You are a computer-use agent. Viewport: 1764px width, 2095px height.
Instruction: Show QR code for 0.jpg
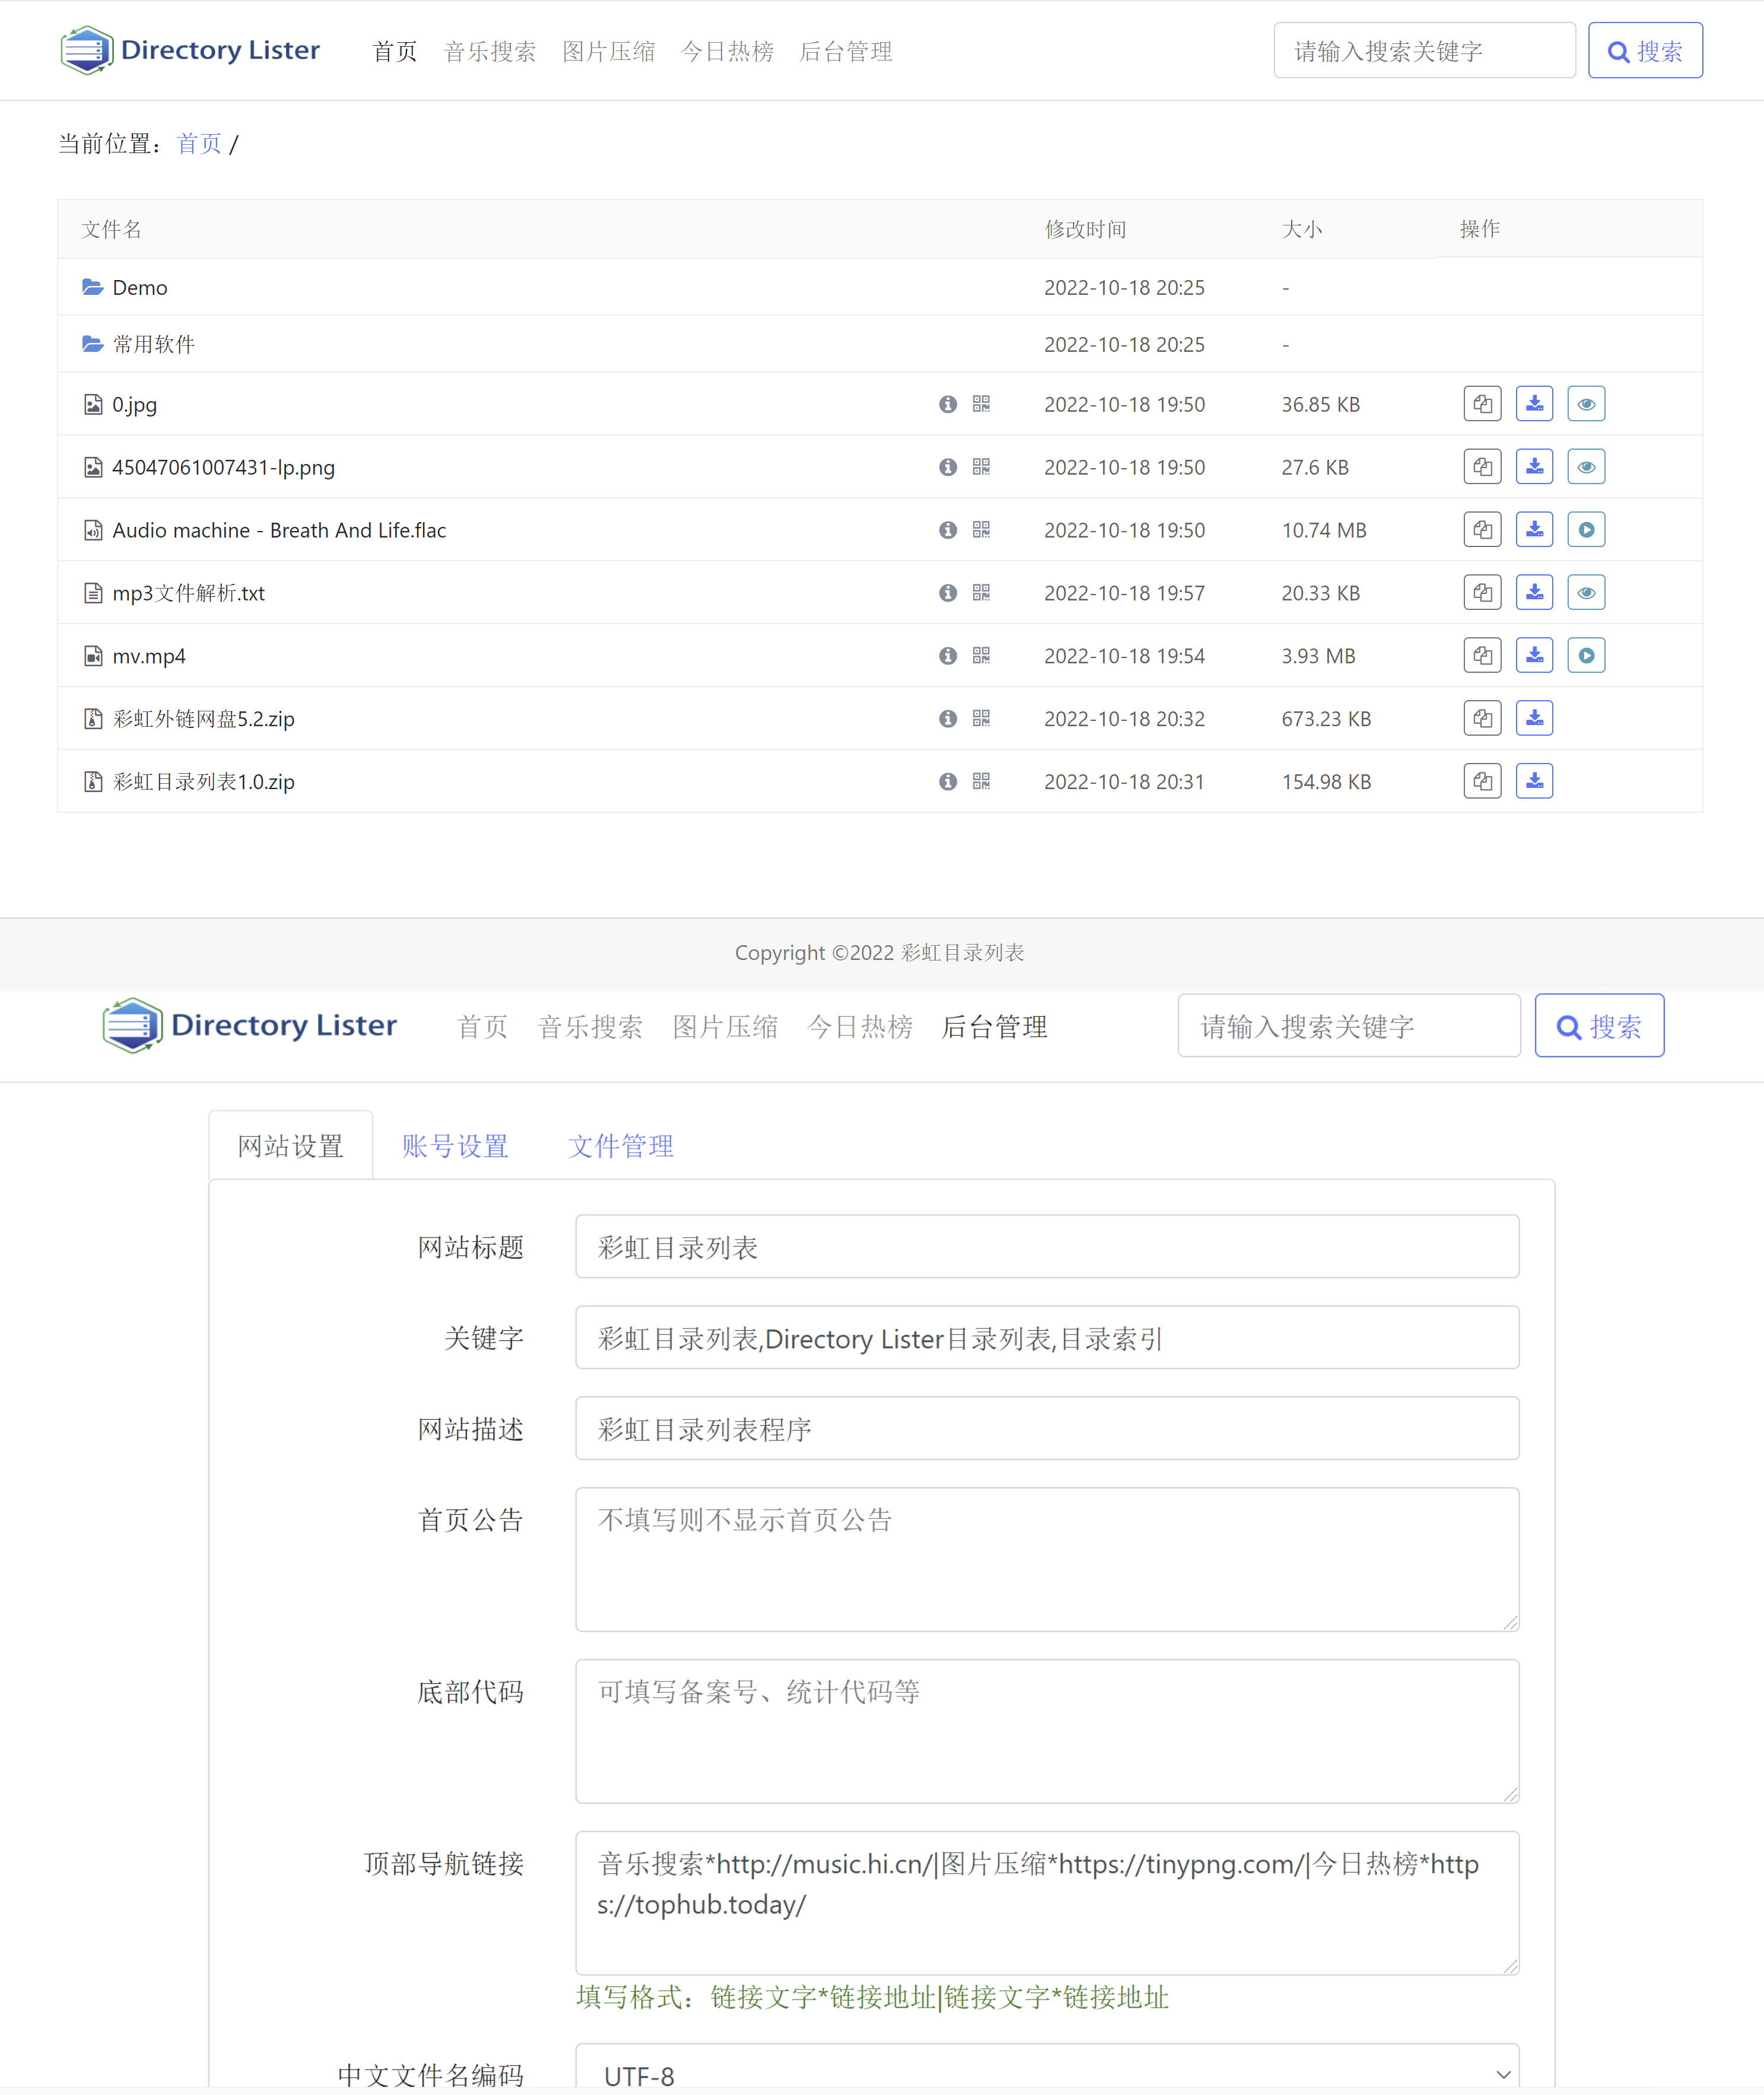pos(981,404)
